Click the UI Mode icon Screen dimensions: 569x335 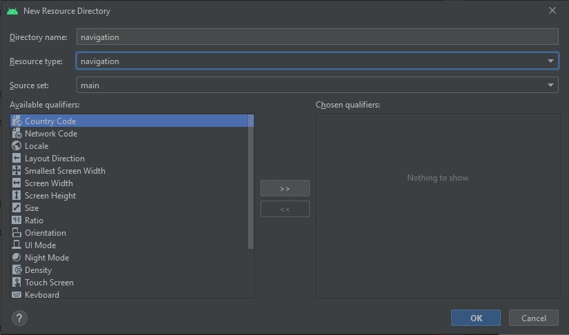[x=17, y=245]
